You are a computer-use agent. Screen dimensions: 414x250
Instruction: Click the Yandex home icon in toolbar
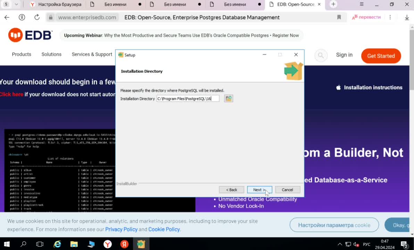pos(22,17)
